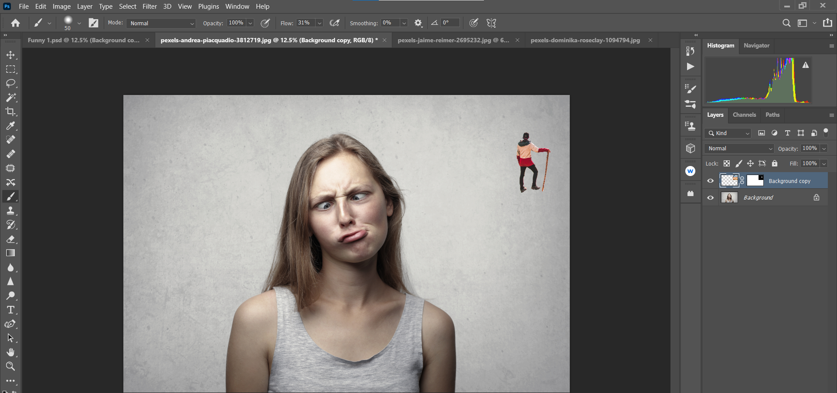Open Histogram panel options menu
Image resolution: width=837 pixels, height=393 pixels.
pyautogui.click(x=831, y=46)
